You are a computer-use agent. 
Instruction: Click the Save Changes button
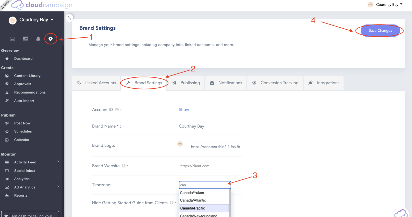(380, 31)
